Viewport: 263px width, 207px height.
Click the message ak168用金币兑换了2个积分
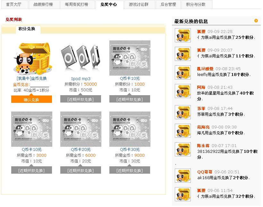pos(224,178)
